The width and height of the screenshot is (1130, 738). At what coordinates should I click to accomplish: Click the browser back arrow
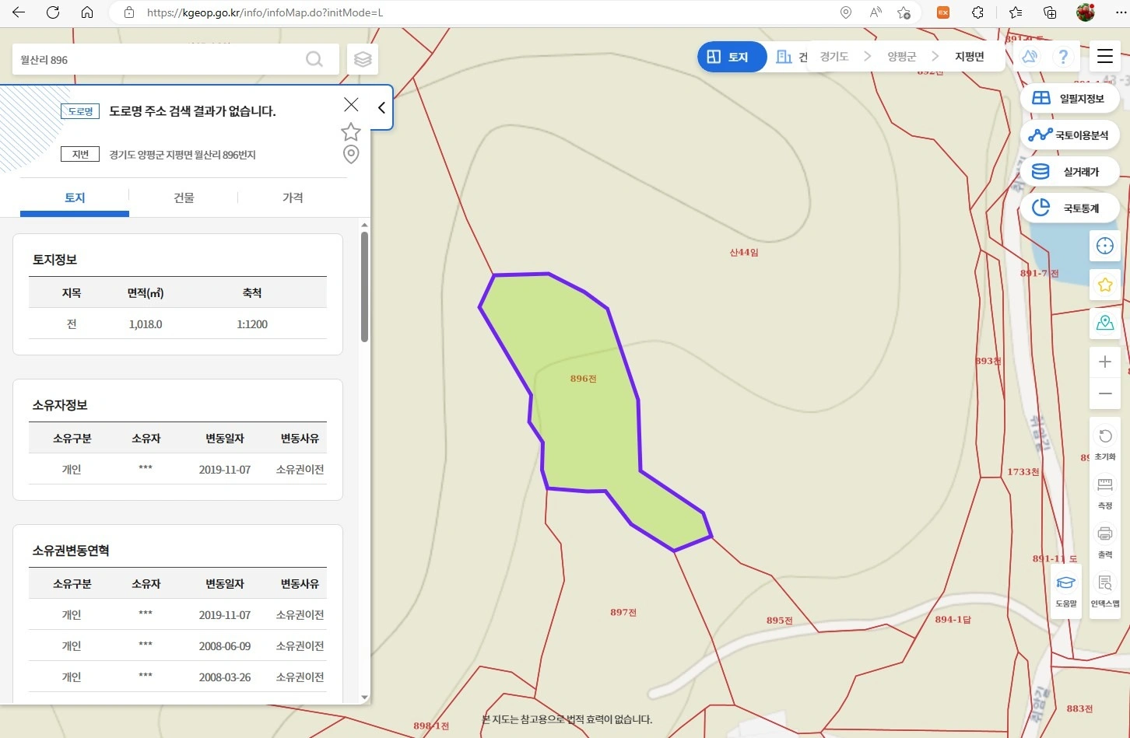tap(19, 12)
